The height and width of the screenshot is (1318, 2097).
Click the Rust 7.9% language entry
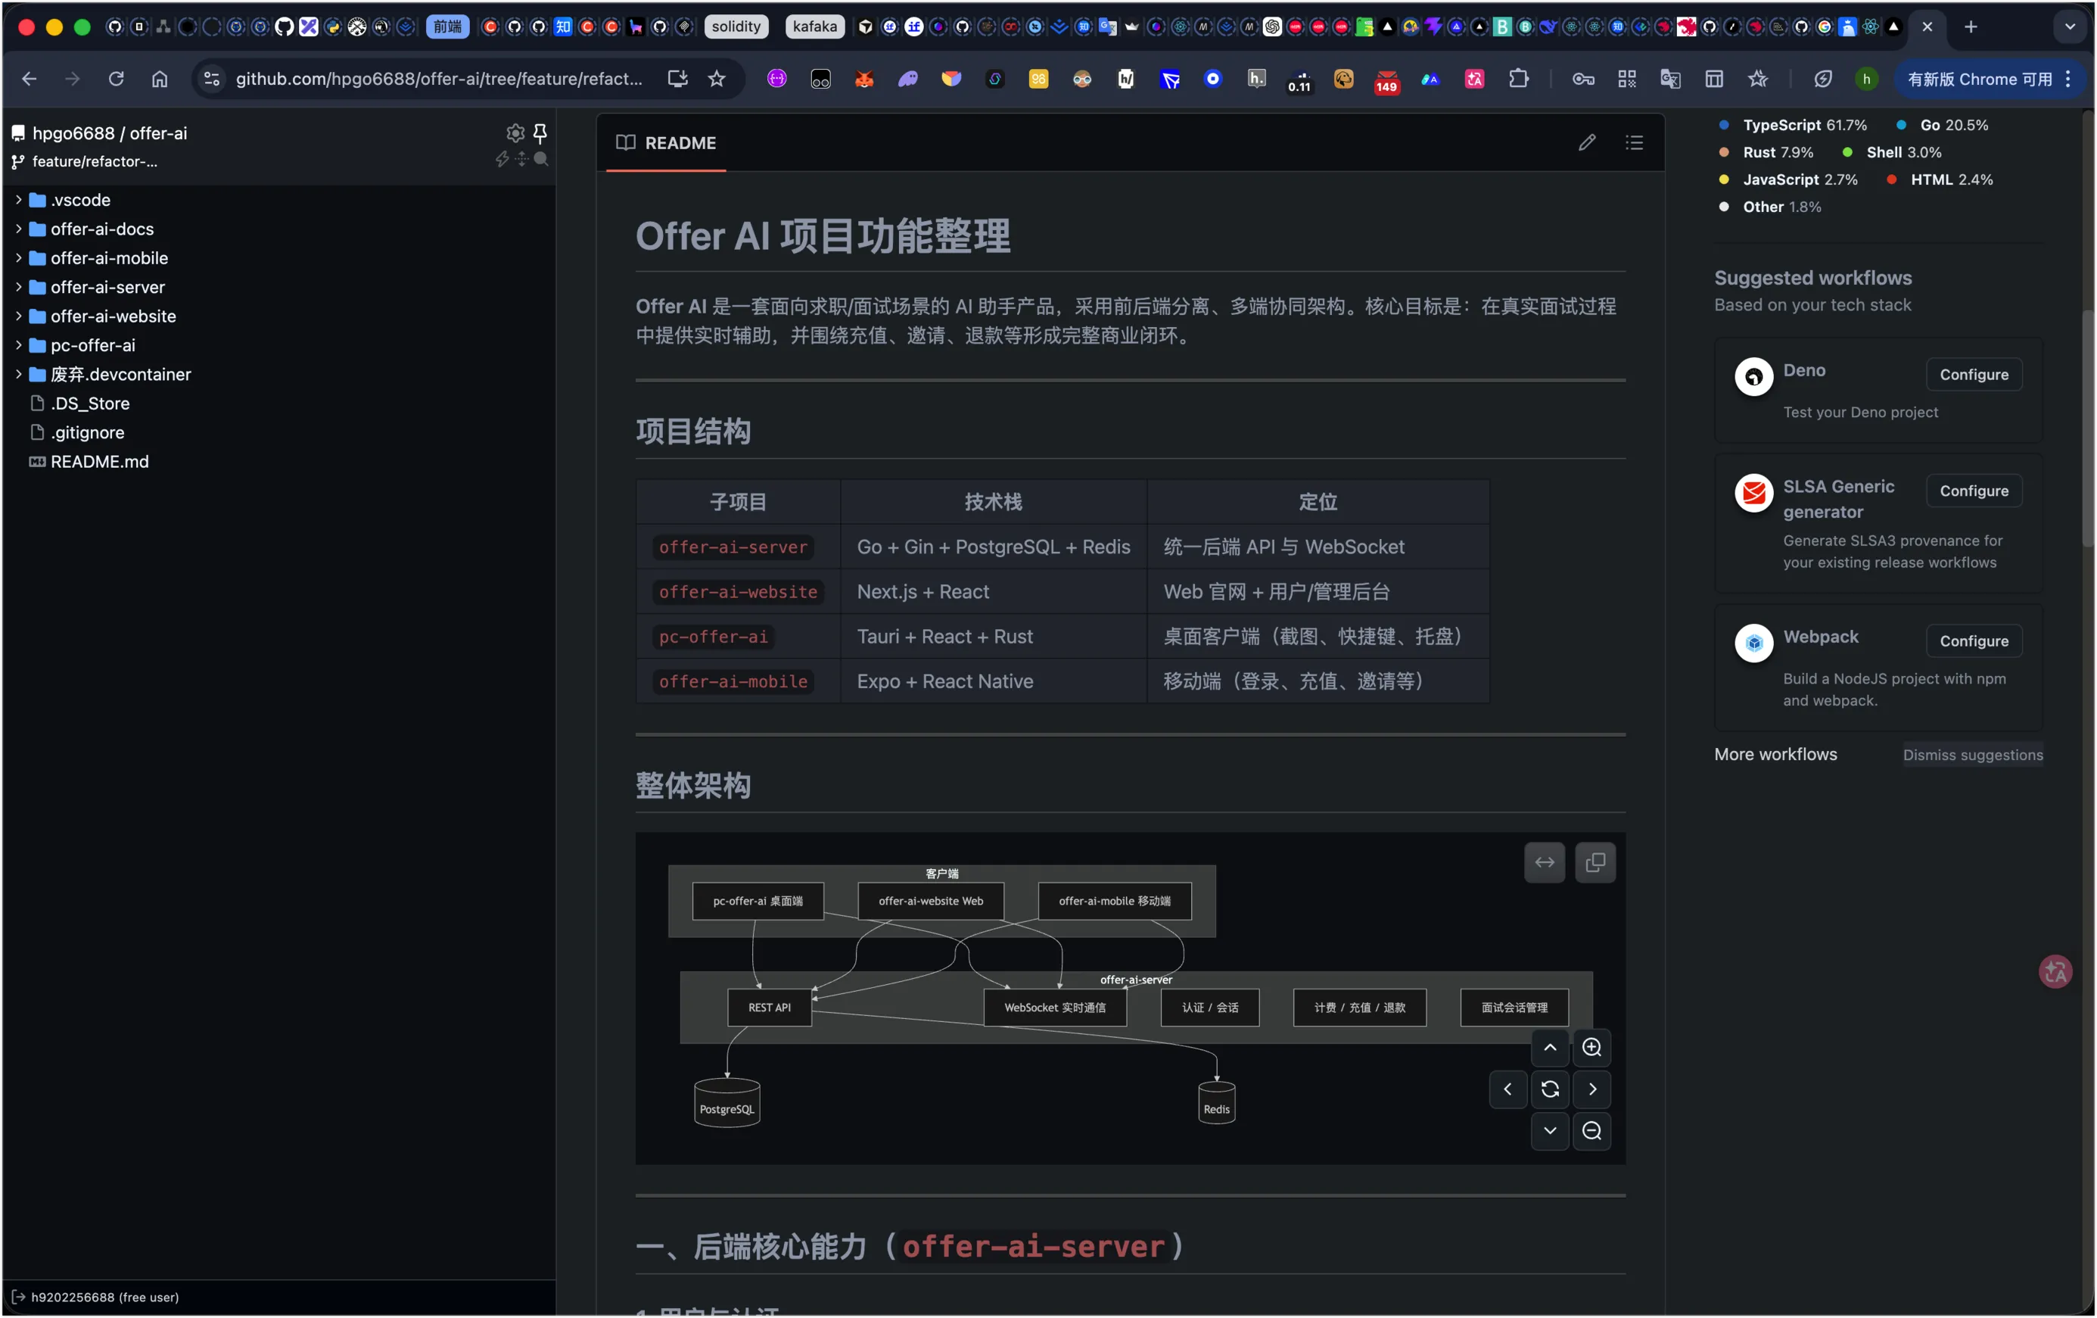pos(1766,151)
